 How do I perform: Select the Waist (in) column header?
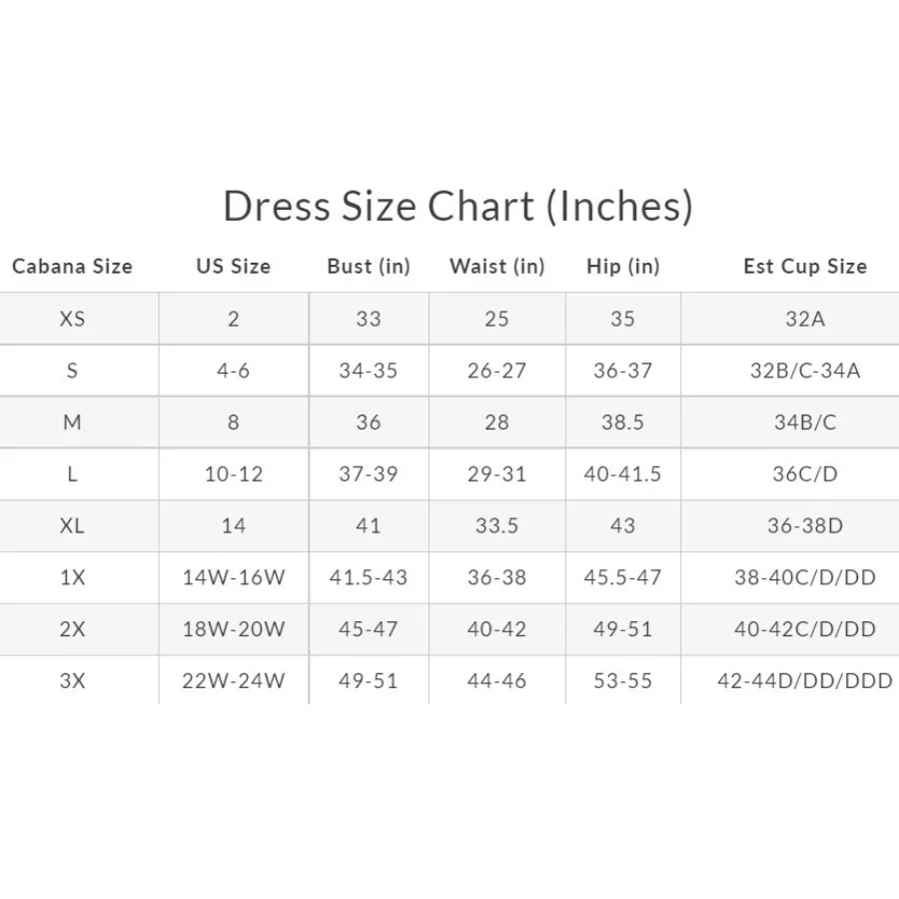(496, 267)
